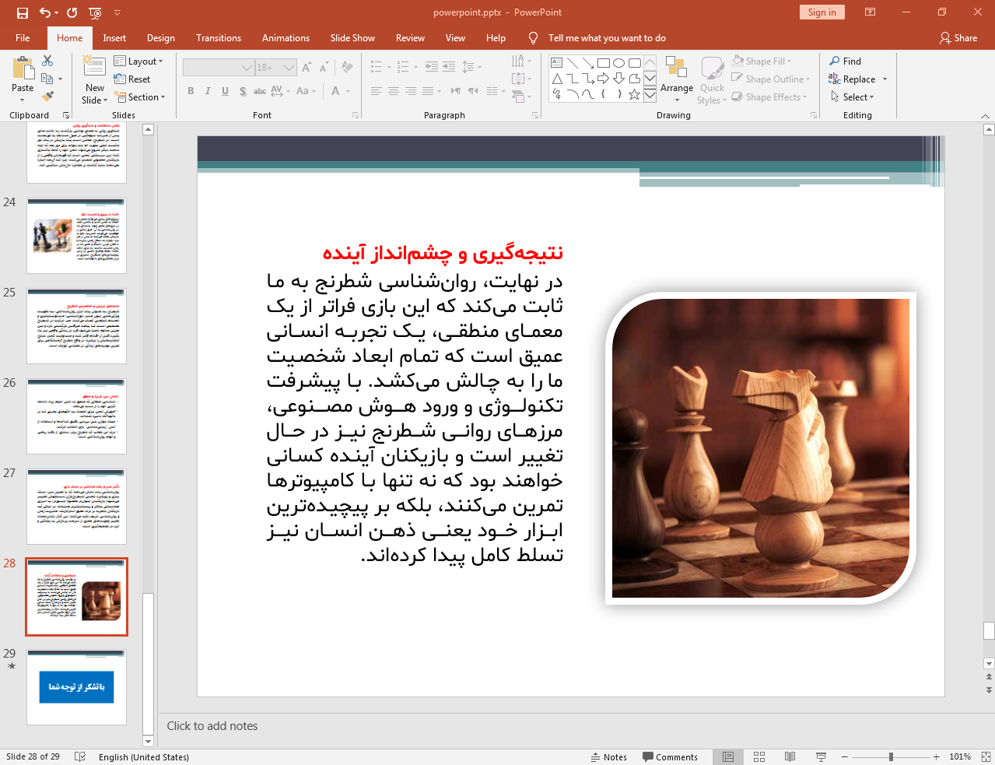Viewport: 995px width, 765px height.
Task: Click the Decrease List Level icon
Action: coord(432,67)
